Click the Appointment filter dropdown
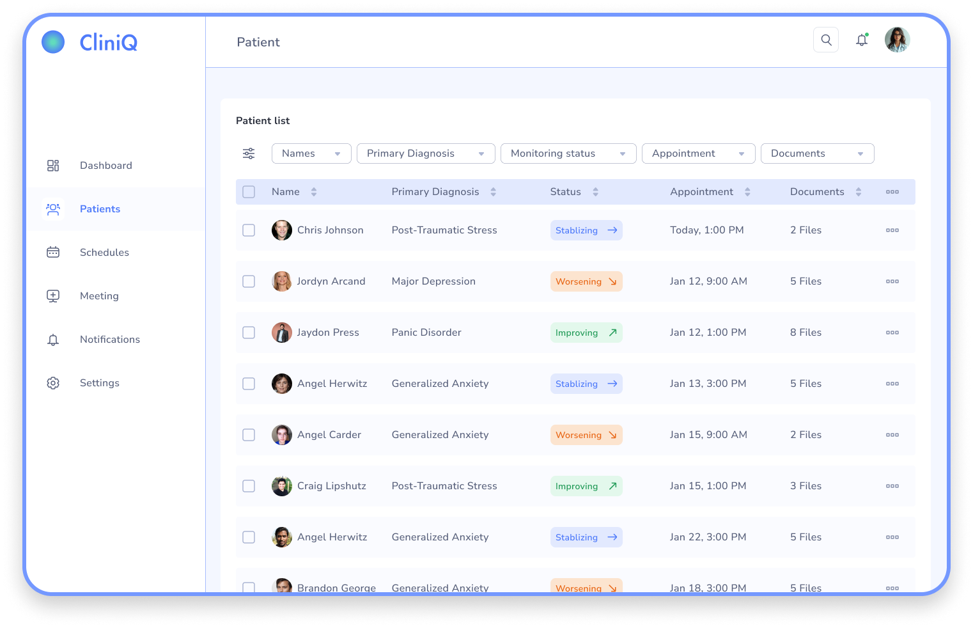Viewport: 973px width, 628px height. pyautogui.click(x=697, y=153)
